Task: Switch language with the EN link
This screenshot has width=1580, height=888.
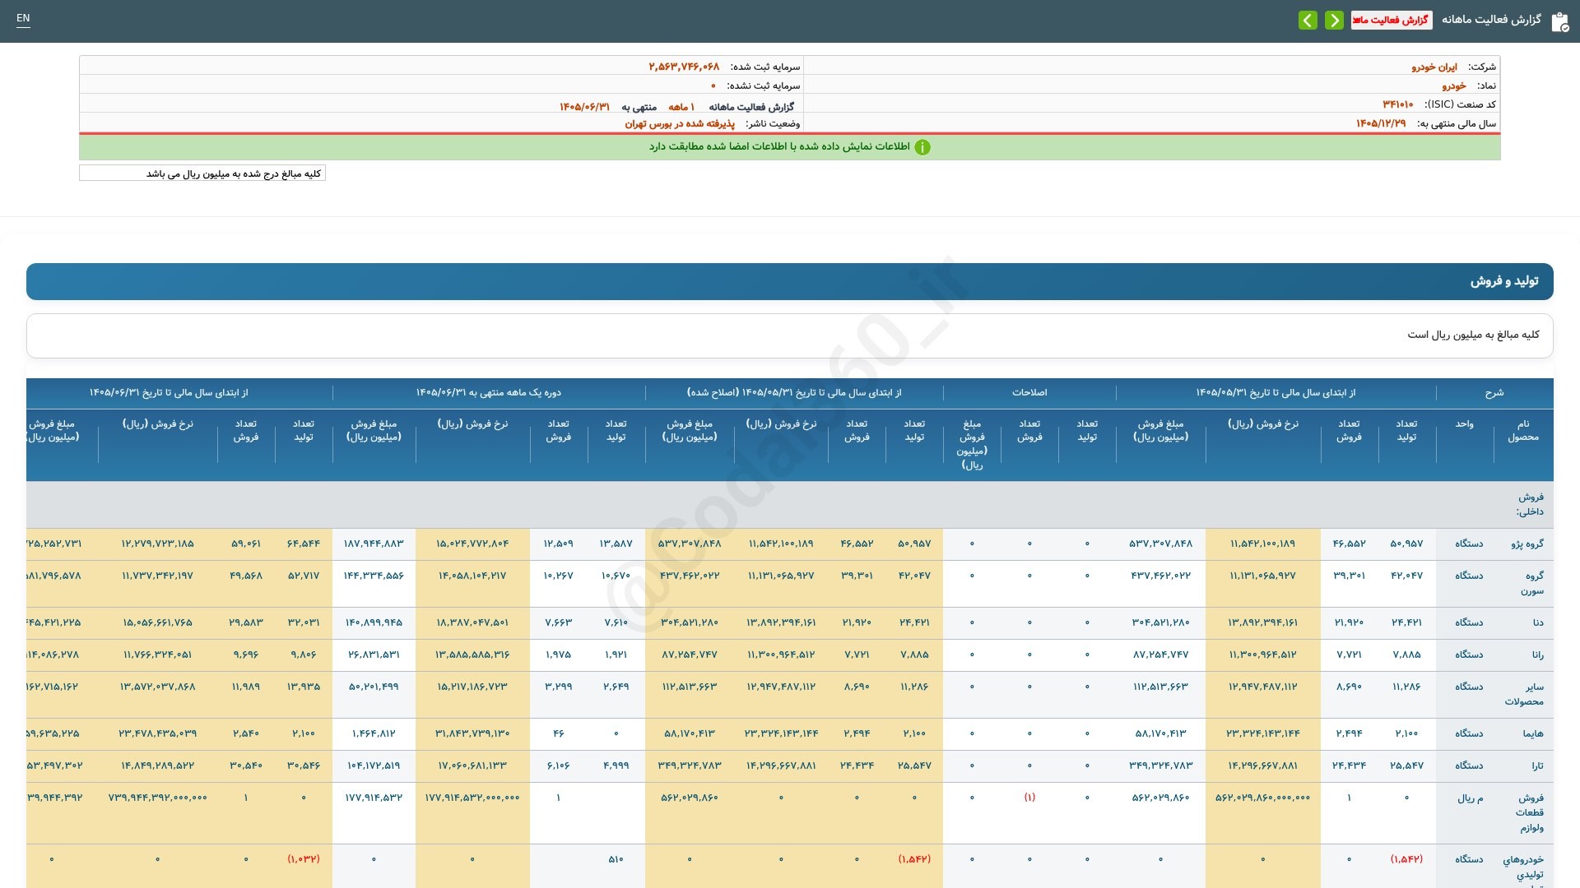Action: (x=23, y=18)
